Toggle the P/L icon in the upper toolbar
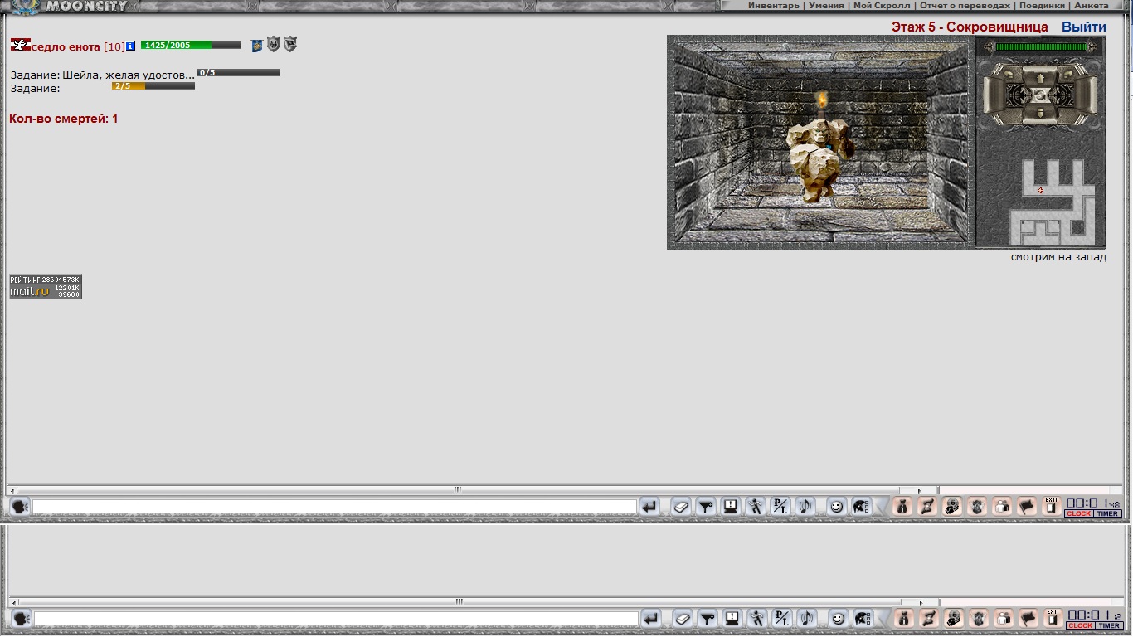 tap(780, 506)
